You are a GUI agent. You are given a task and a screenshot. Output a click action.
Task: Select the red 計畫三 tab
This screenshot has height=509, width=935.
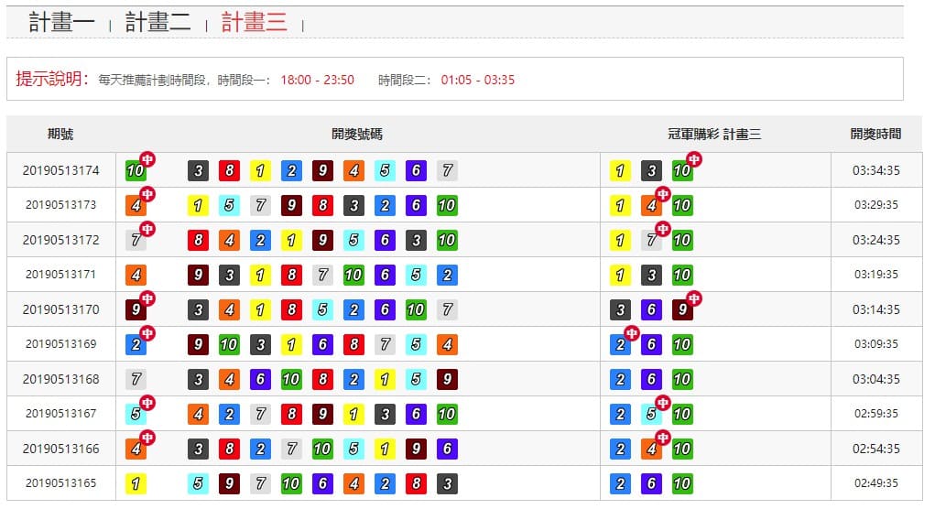point(254,23)
